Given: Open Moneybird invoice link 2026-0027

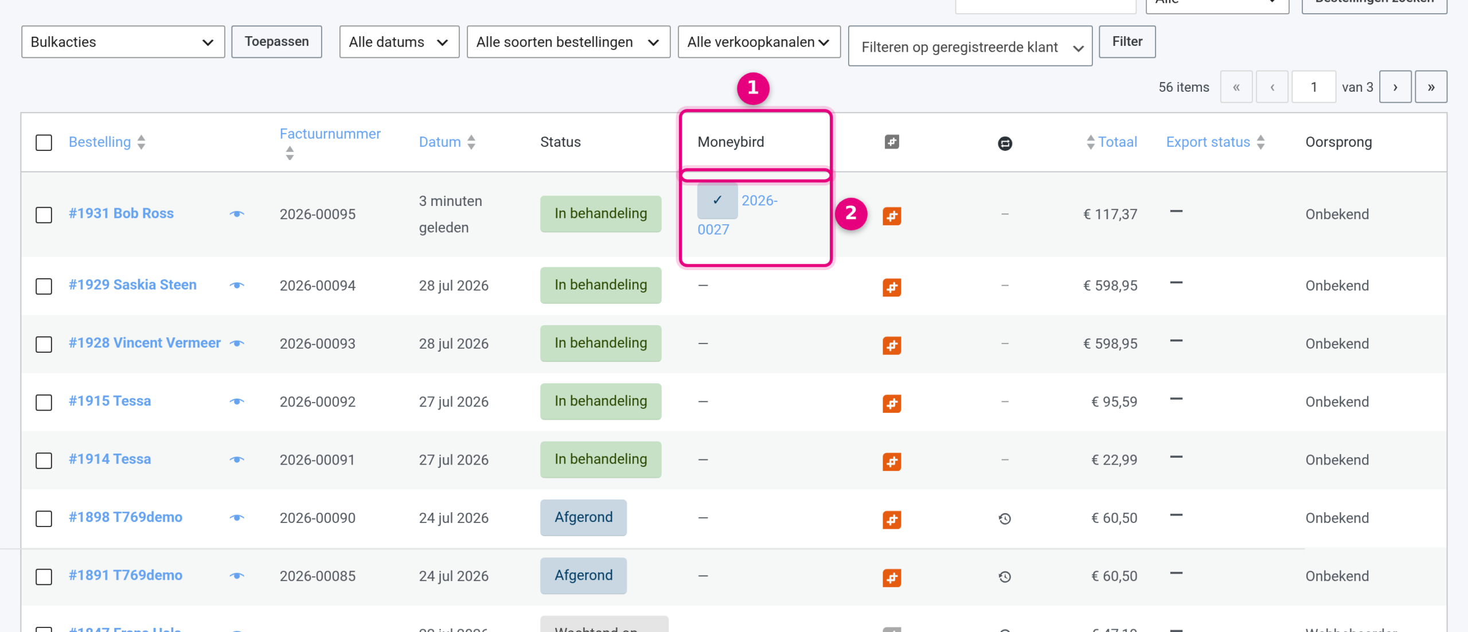Looking at the screenshot, I should coord(737,215).
